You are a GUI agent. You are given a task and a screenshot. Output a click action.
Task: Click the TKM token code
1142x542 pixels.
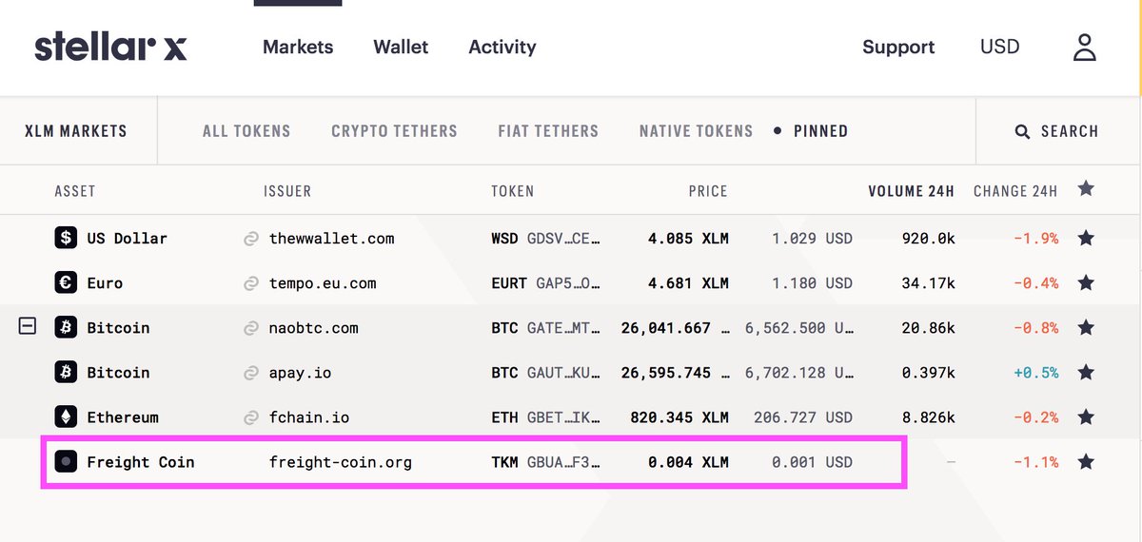pyautogui.click(x=504, y=462)
